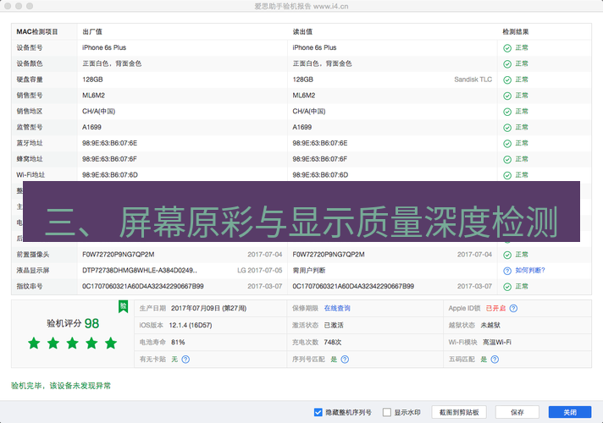The width and height of the screenshot is (603, 423).
Task: Click the help icon beside 五码匹配
Action: 495,360
